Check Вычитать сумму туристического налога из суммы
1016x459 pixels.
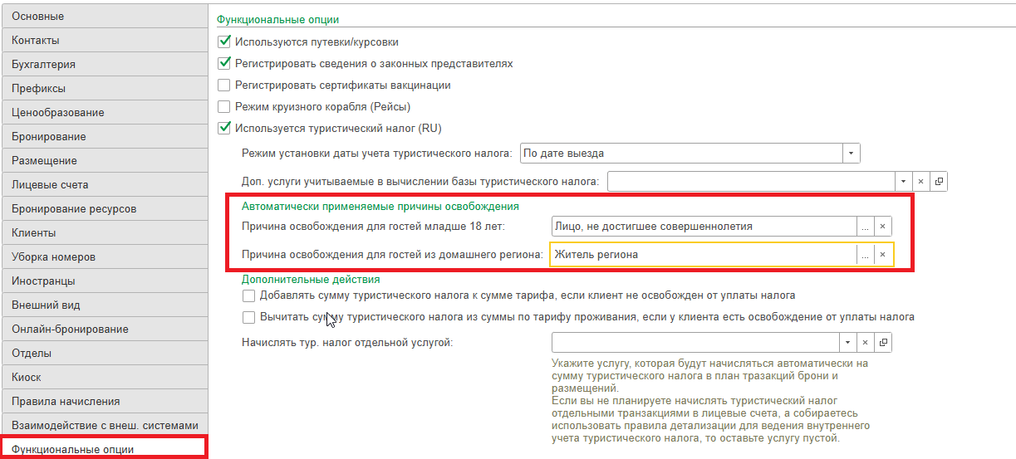248,317
